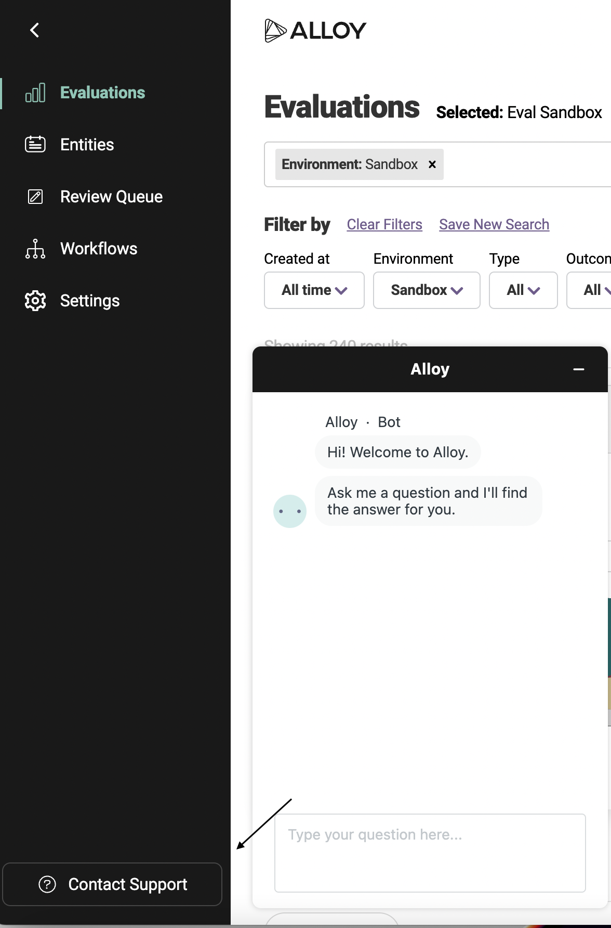
Task: Click the Evaluations bar chart icon
Action: click(35, 93)
